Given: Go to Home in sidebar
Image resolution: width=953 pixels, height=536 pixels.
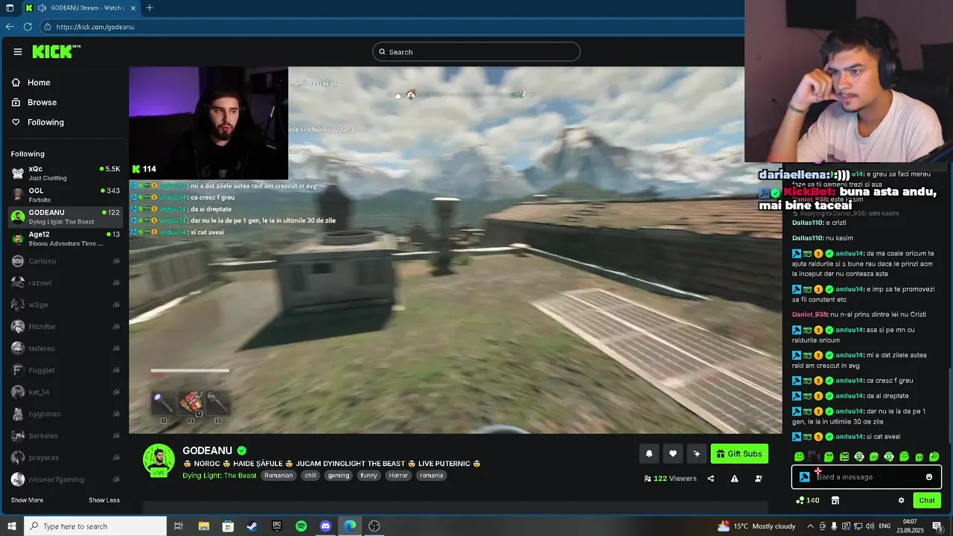Looking at the screenshot, I should (39, 83).
